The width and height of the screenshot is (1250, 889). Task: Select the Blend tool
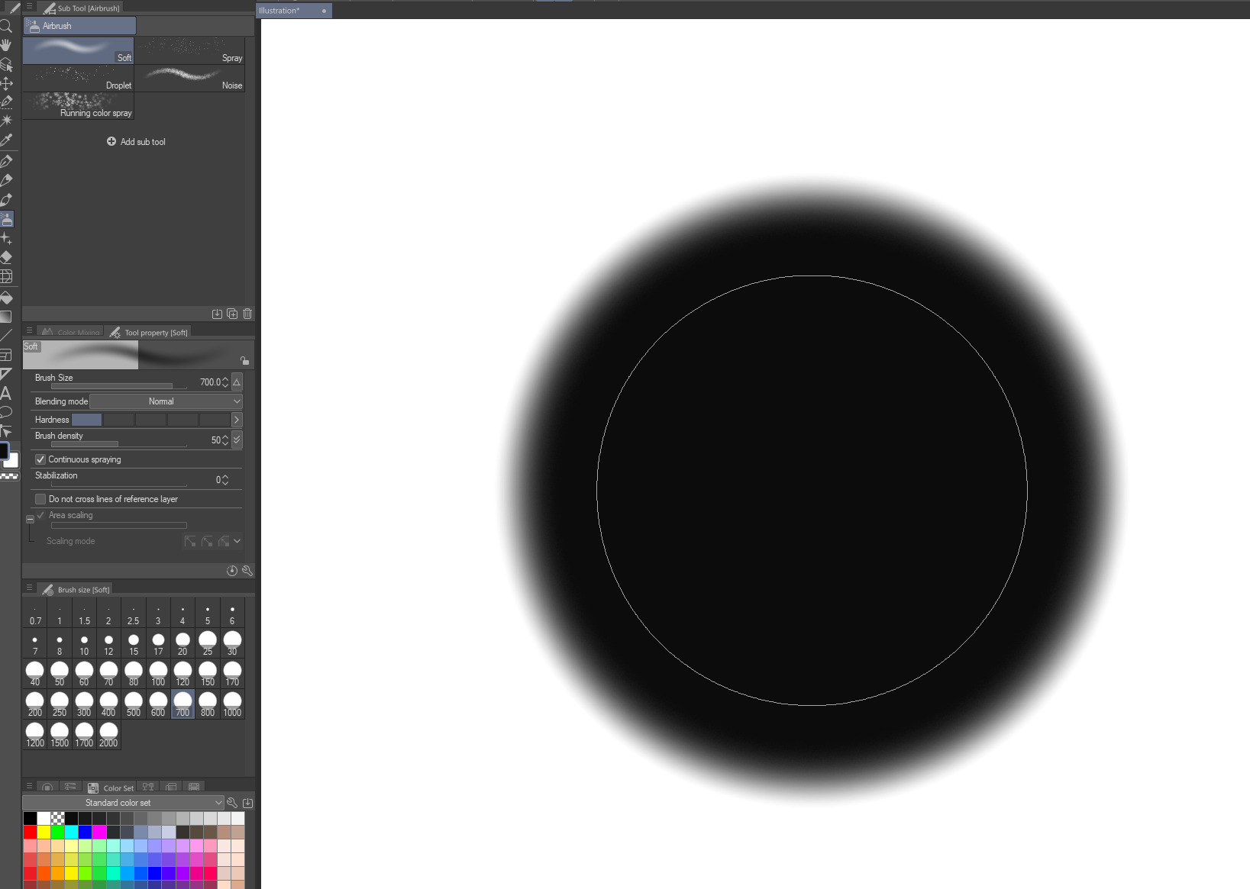(x=6, y=276)
